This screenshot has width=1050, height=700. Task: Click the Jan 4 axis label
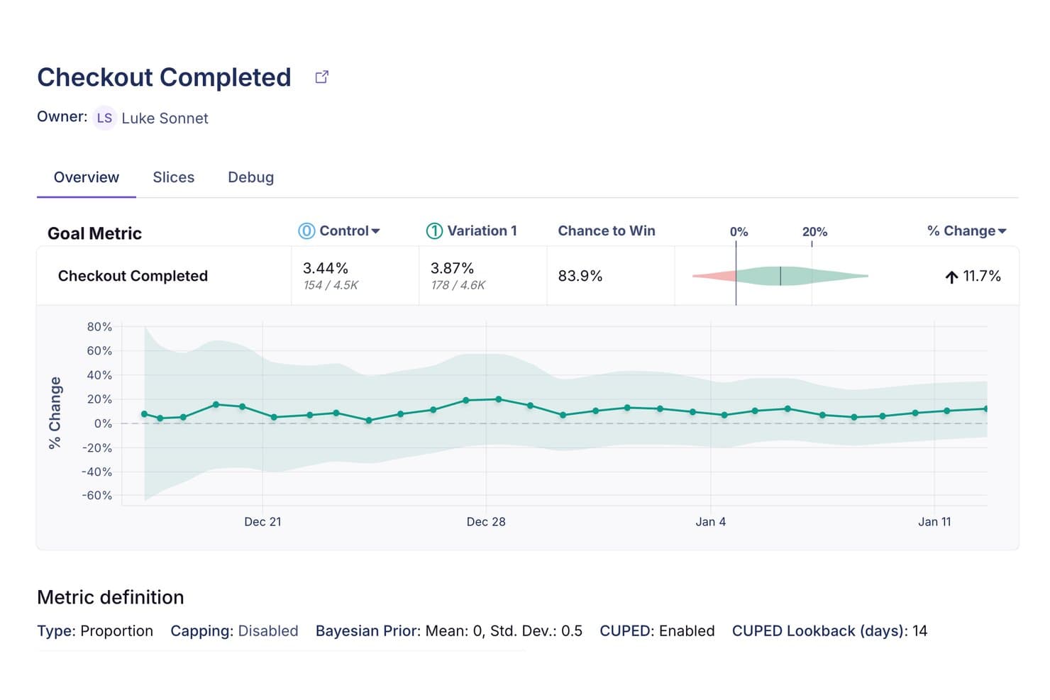710,522
